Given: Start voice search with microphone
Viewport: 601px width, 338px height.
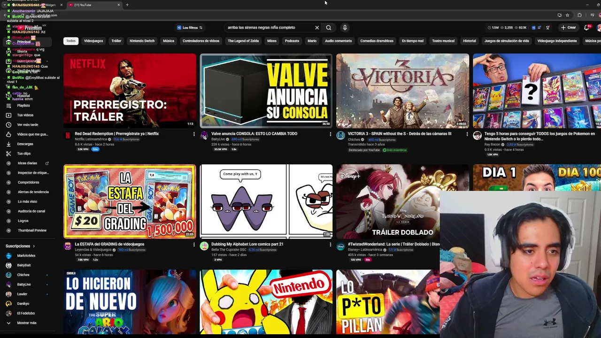Looking at the screenshot, I should point(345,28).
